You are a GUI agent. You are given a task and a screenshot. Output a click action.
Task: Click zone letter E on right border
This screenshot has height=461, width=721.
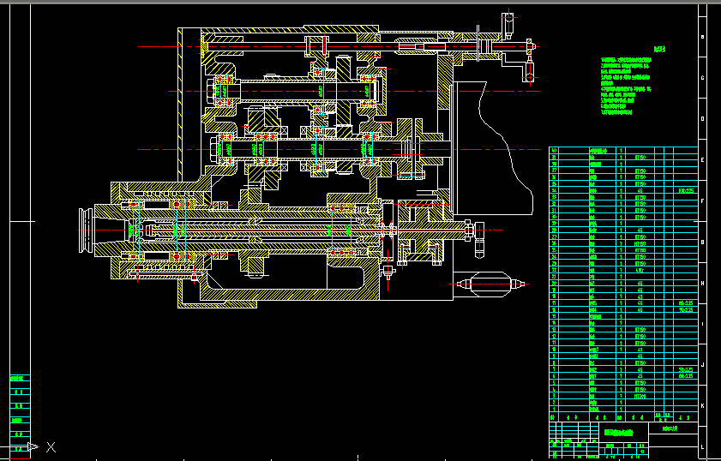coord(703,160)
